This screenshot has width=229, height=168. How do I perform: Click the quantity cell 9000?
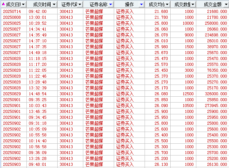(189, 35)
